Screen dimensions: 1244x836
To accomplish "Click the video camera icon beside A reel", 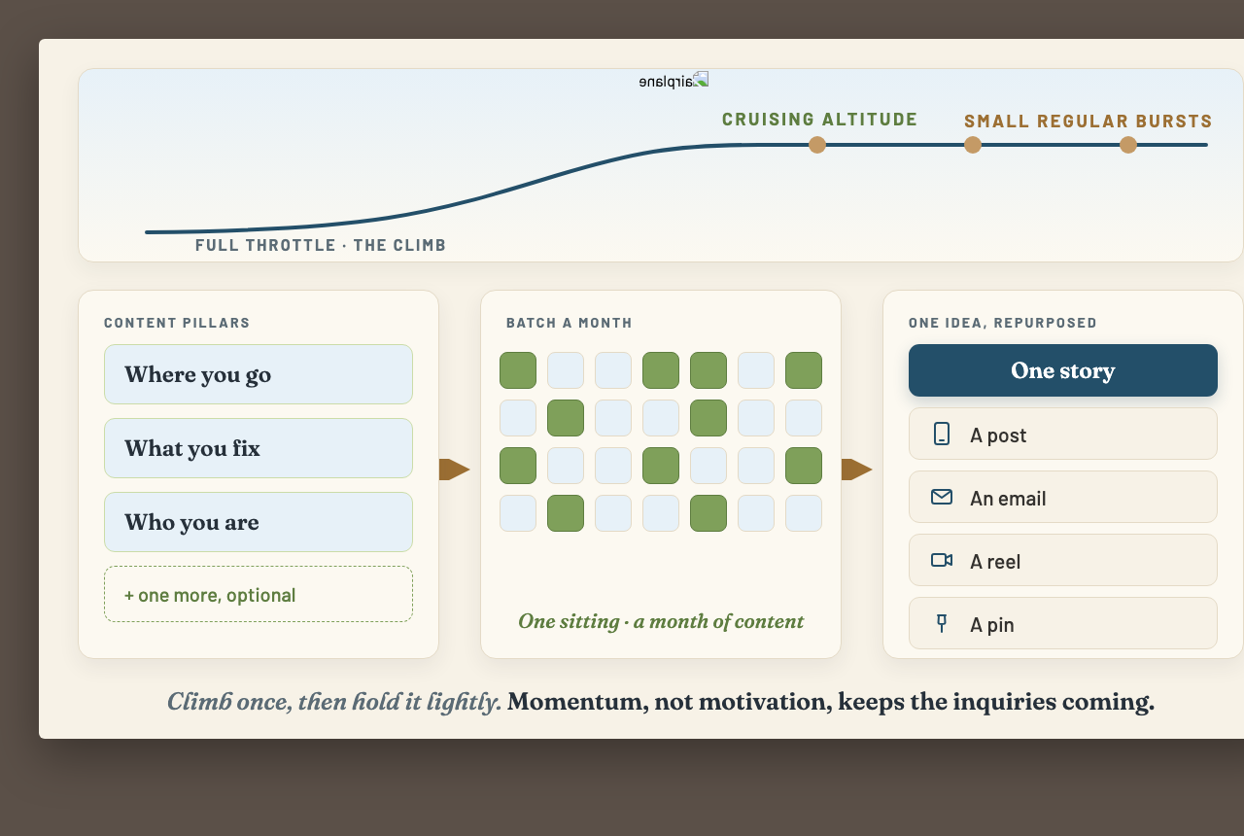I will pos(941,560).
